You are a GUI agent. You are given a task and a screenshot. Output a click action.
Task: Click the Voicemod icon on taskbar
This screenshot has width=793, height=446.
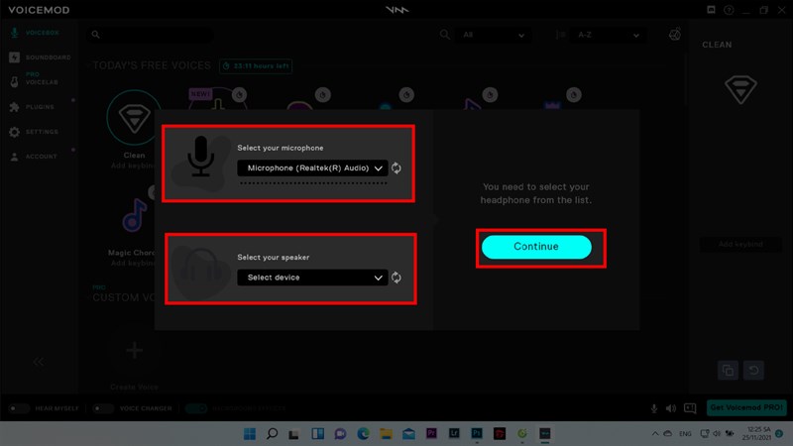pyautogui.click(x=544, y=433)
